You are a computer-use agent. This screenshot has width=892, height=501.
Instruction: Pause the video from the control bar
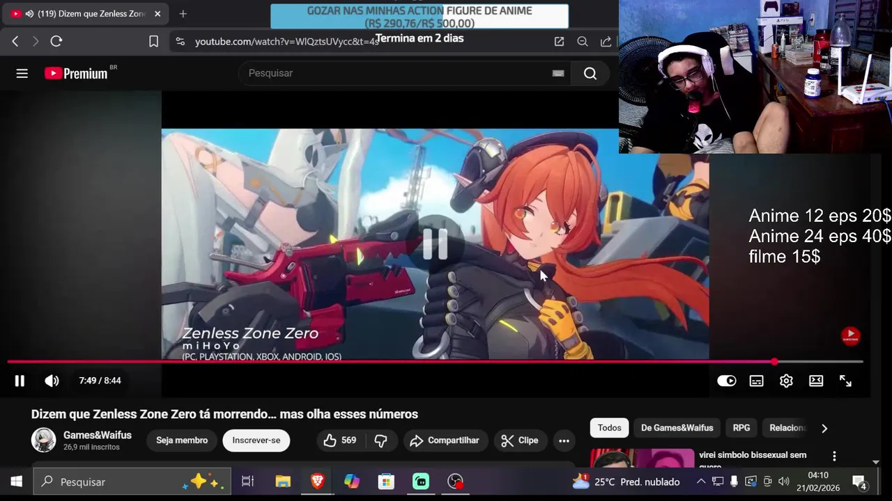20,381
